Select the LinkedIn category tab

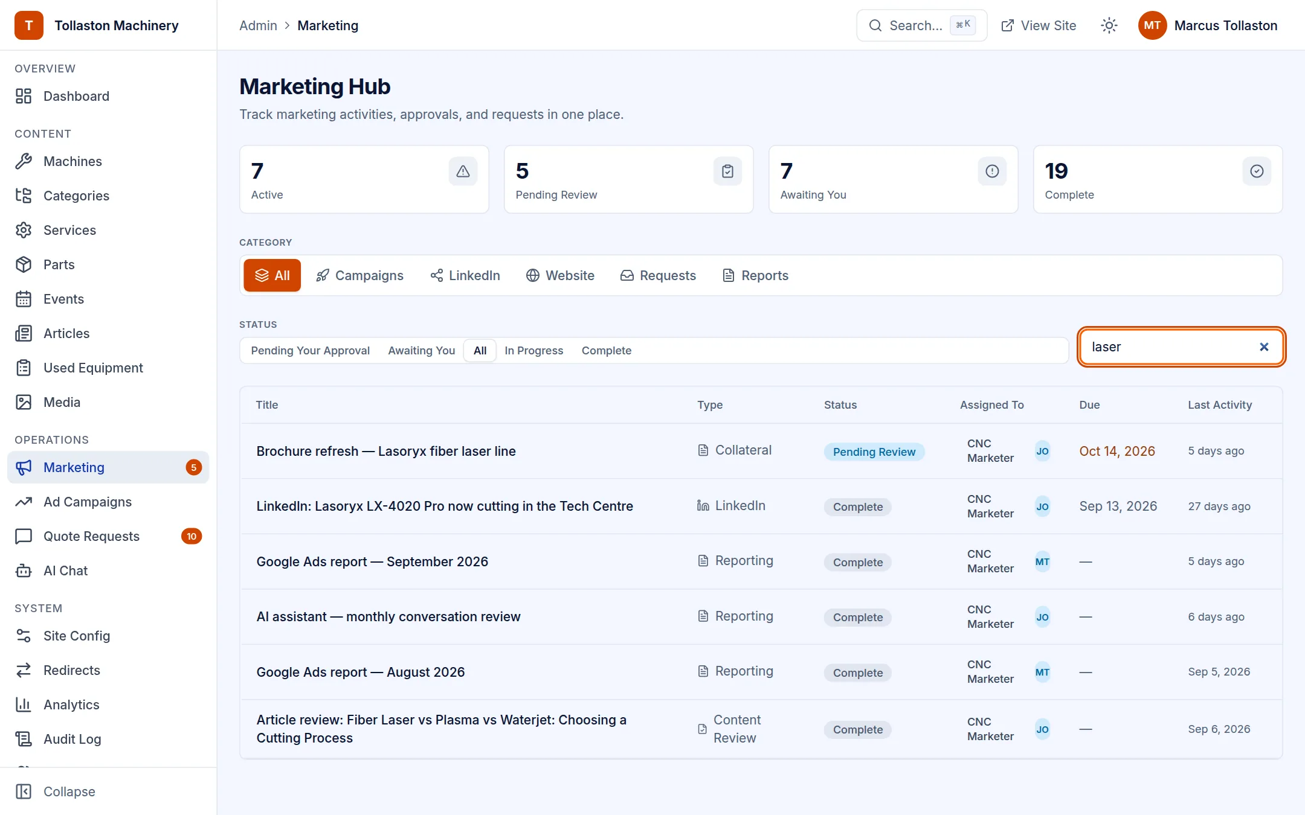click(x=465, y=275)
